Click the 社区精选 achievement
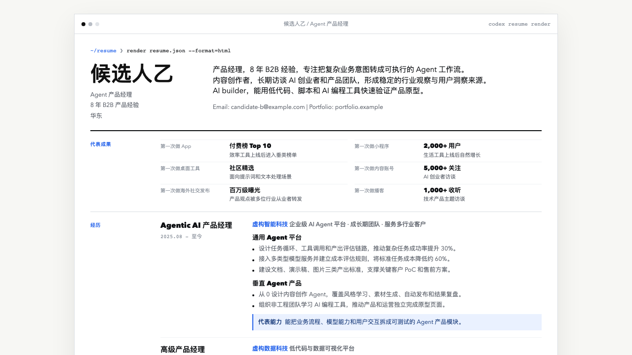 coord(242,168)
